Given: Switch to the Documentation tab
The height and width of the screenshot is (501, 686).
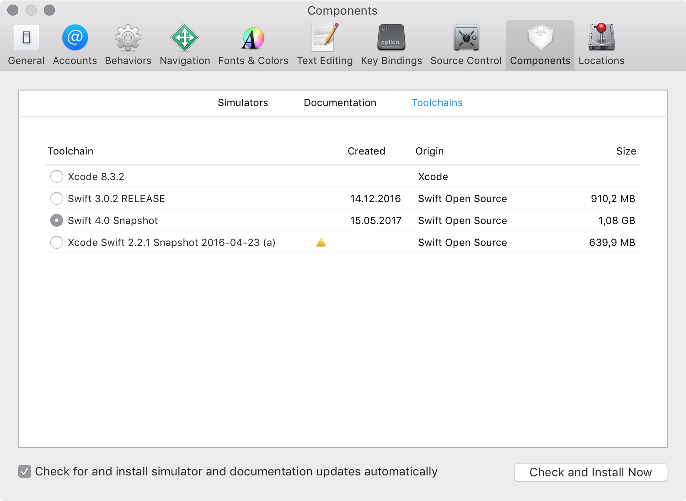Looking at the screenshot, I should (x=340, y=103).
